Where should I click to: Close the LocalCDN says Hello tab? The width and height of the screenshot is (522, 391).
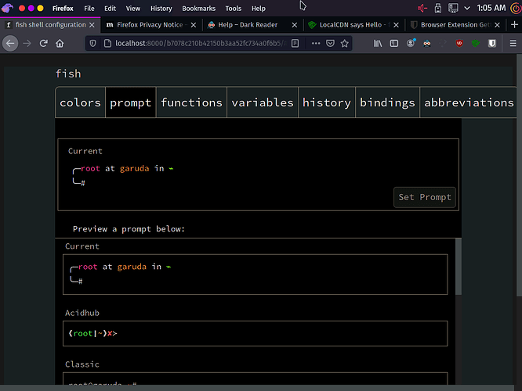tap(396, 25)
